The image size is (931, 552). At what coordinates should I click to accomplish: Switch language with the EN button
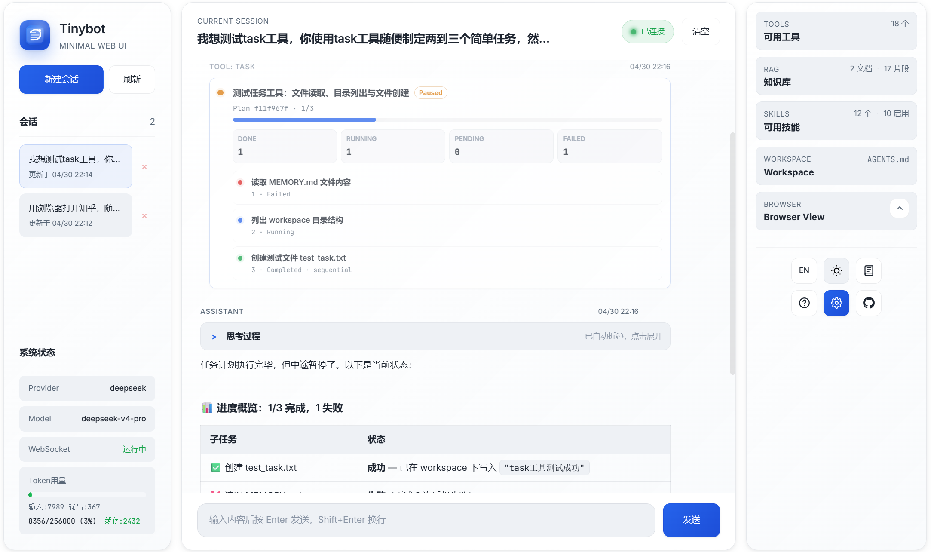804,270
